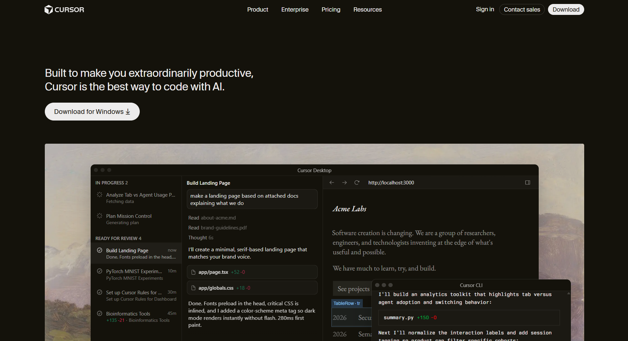Click the Build Landing Page chat title
628x341 pixels.
[208, 183]
